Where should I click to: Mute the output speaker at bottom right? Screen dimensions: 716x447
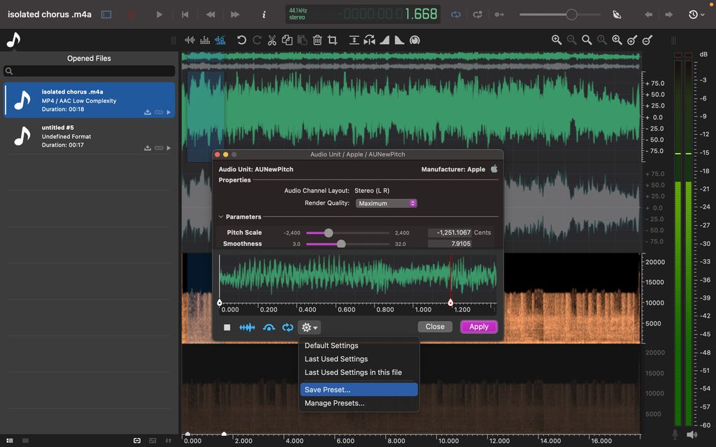(x=692, y=433)
